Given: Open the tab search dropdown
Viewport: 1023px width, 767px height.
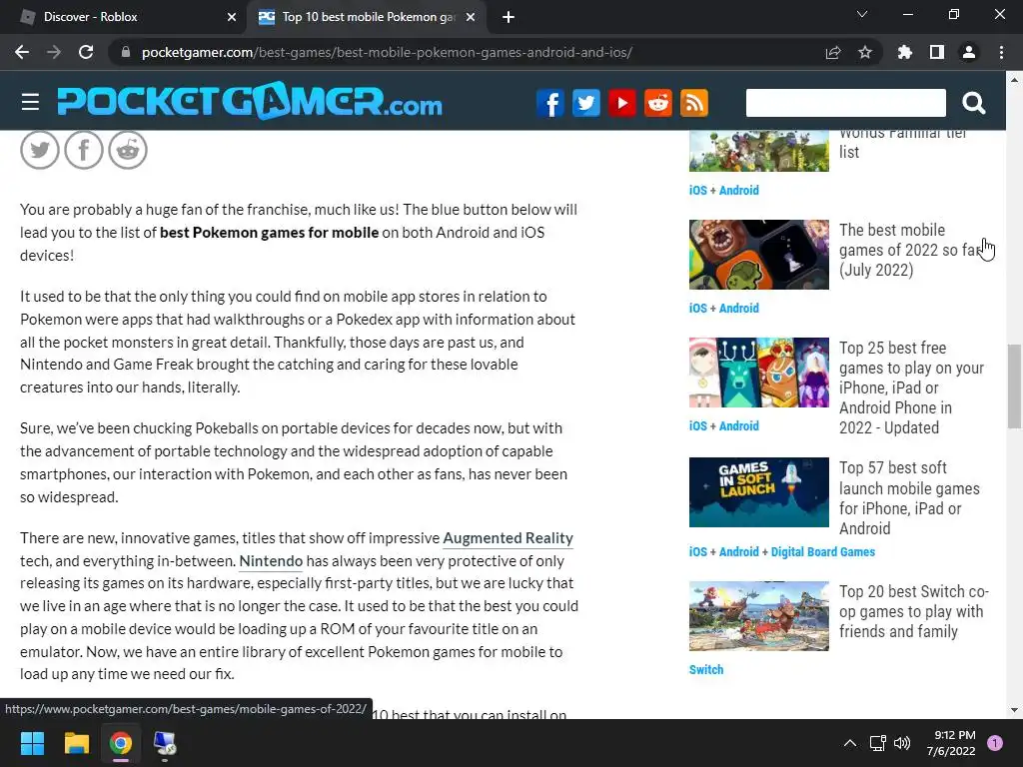Looking at the screenshot, I should tap(862, 14).
